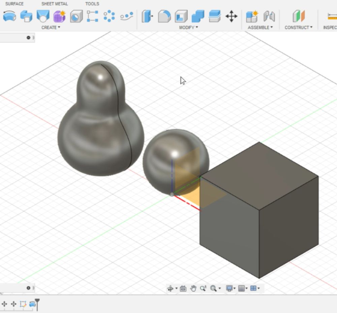Open the CREATE dropdown menu
Viewport: 337px width, 313px height.
[x=51, y=27]
